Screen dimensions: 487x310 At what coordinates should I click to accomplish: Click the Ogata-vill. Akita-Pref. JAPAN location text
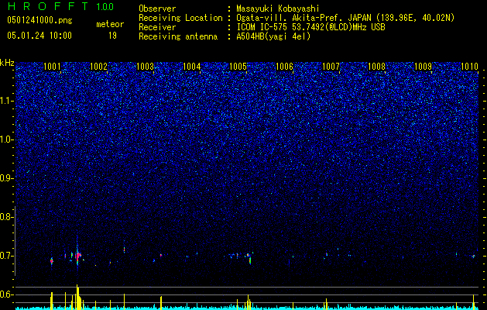click(x=345, y=18)
